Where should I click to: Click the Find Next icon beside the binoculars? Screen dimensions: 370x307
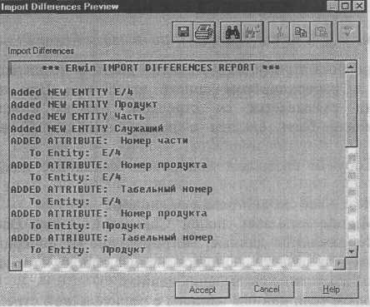click(x=252, y=32)
